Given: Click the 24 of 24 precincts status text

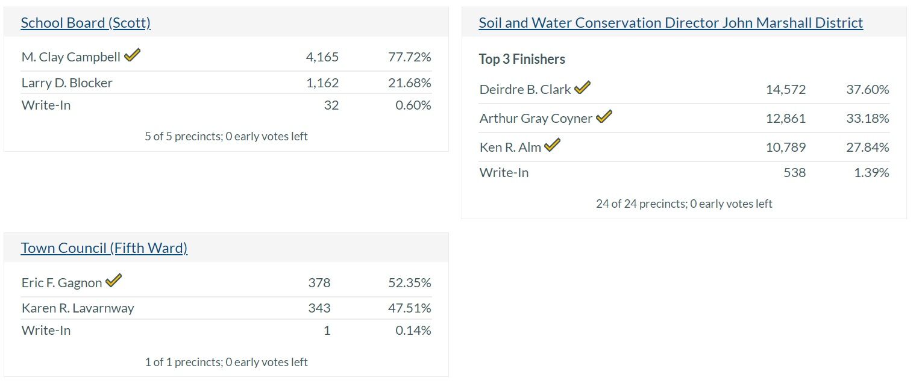Looking at the screenshot, I should click(684, 204).
